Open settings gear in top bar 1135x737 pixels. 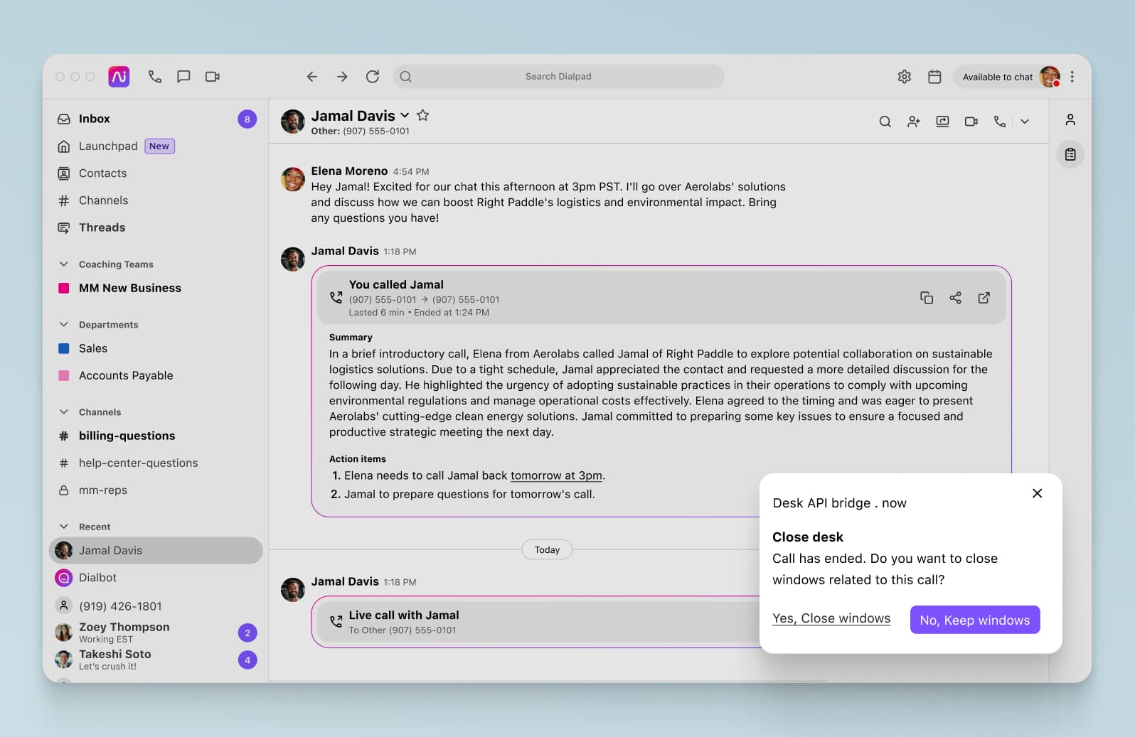pyautogui.click(x=904, y=77)
